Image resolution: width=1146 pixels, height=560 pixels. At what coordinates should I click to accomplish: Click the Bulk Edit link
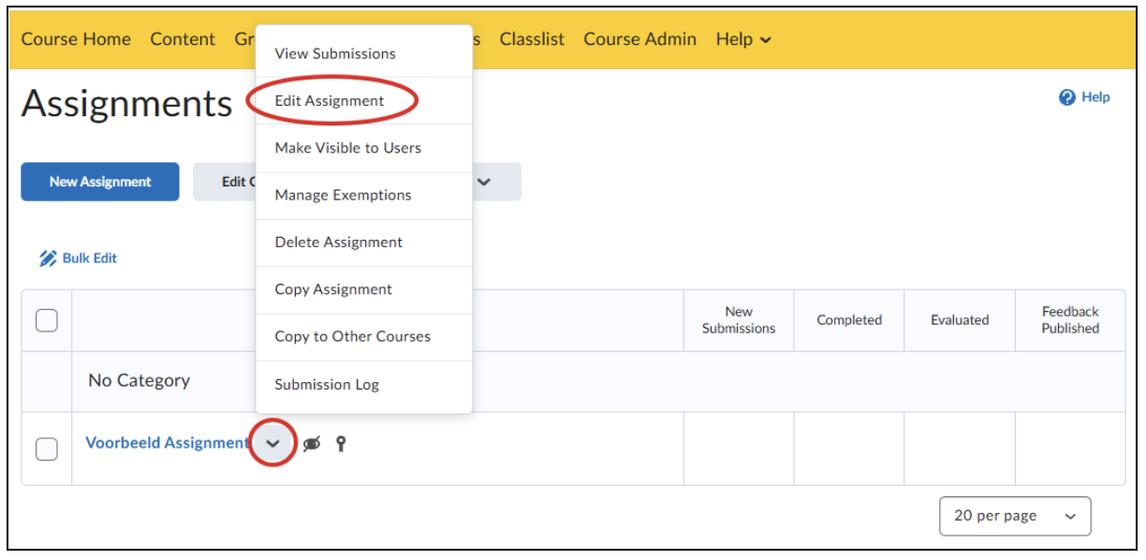[79, 258]
